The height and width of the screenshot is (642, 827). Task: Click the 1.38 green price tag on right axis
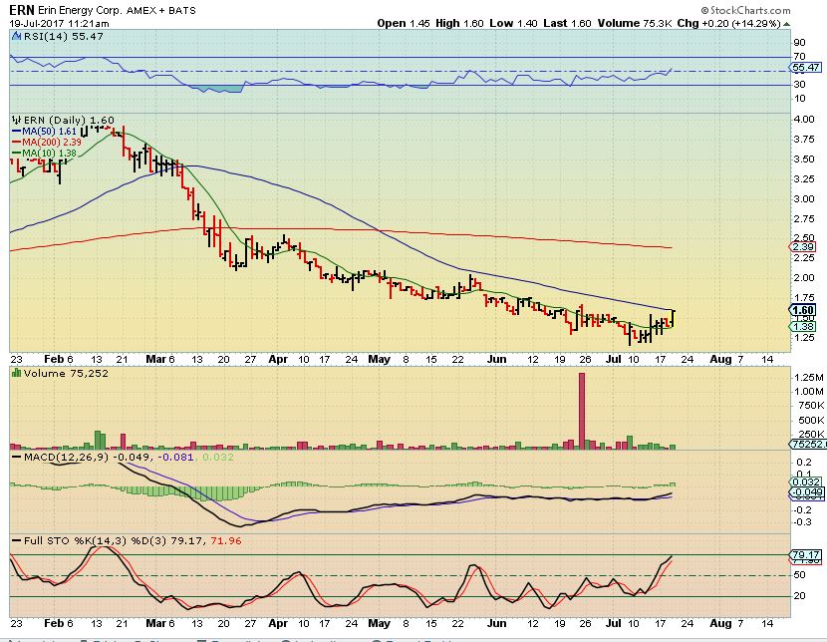[802, 327]
